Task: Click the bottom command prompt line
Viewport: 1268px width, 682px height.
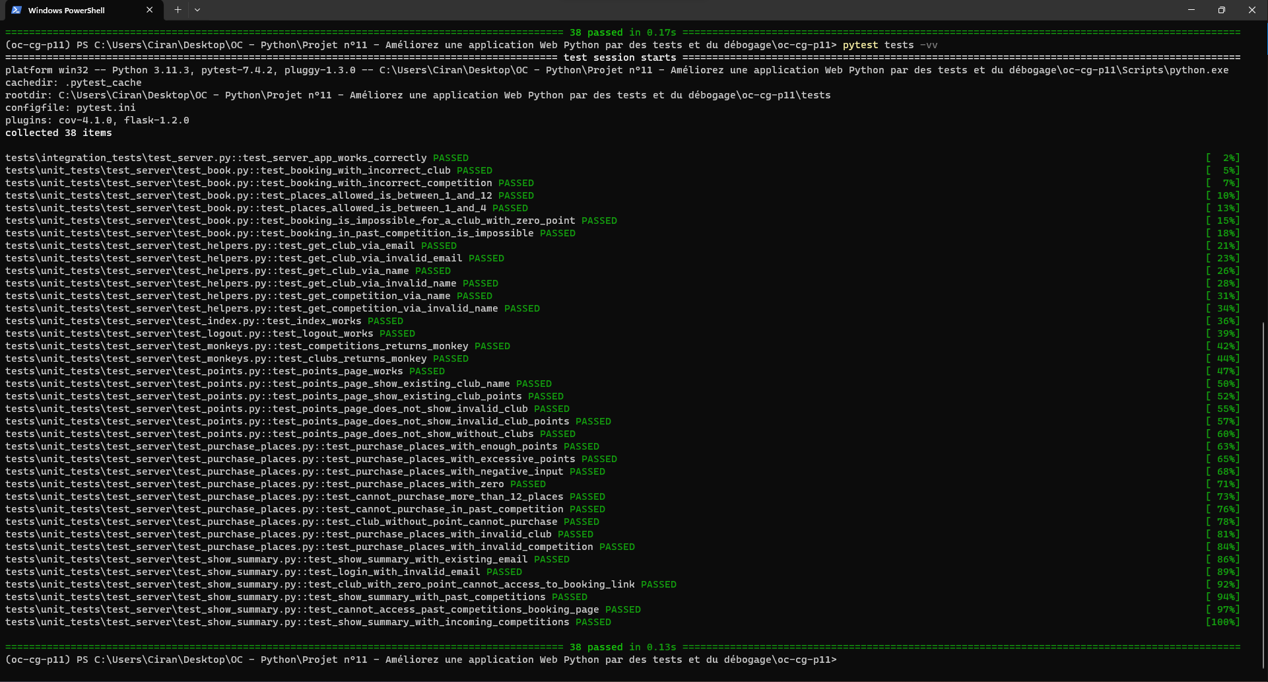Action: [x=421, y=660]
